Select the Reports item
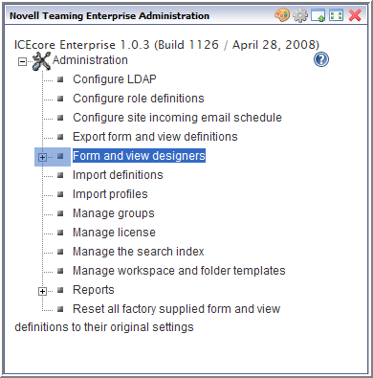 94,290
